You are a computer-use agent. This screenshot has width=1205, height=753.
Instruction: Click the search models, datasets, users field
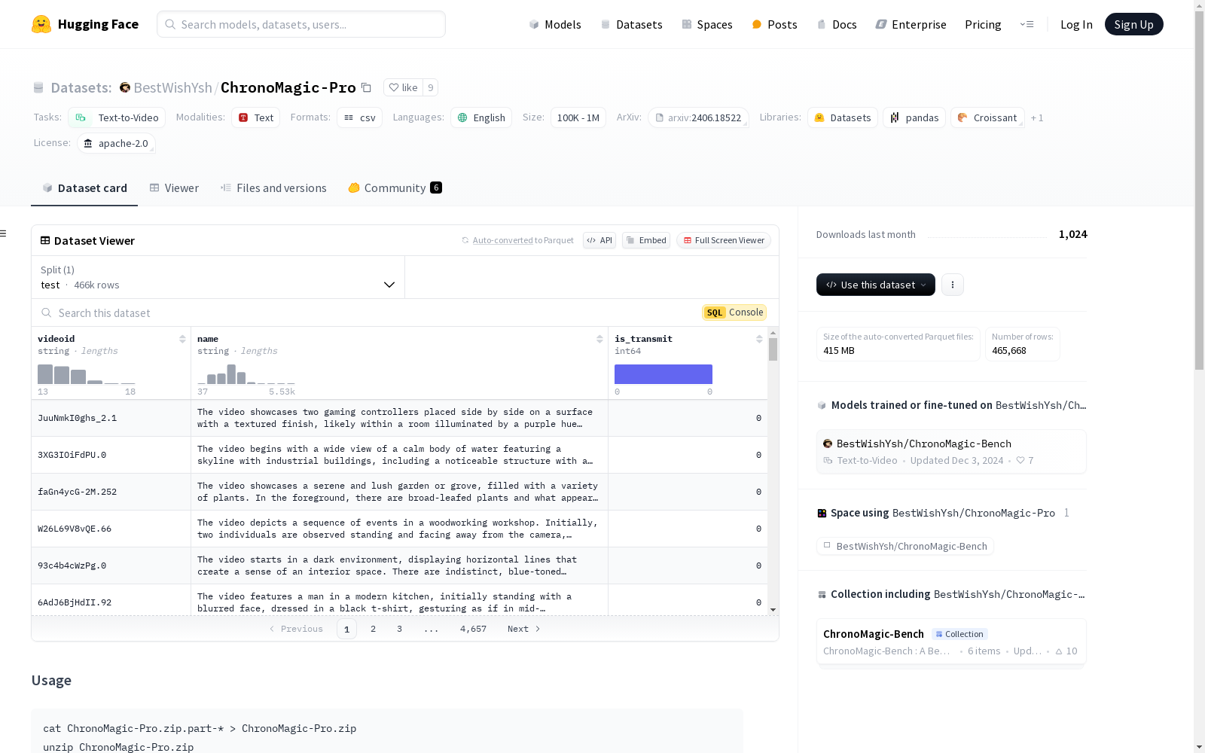(x=301, y=24)
